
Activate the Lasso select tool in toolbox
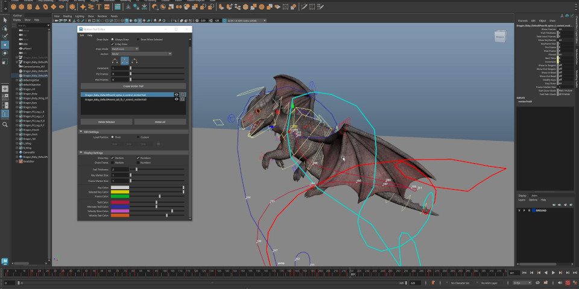pos(5,28)
